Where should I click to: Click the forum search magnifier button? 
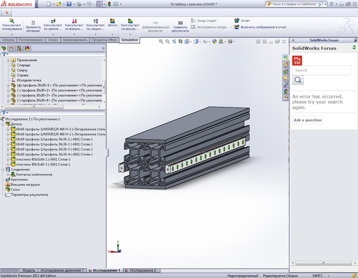click(x=298, y=80)
